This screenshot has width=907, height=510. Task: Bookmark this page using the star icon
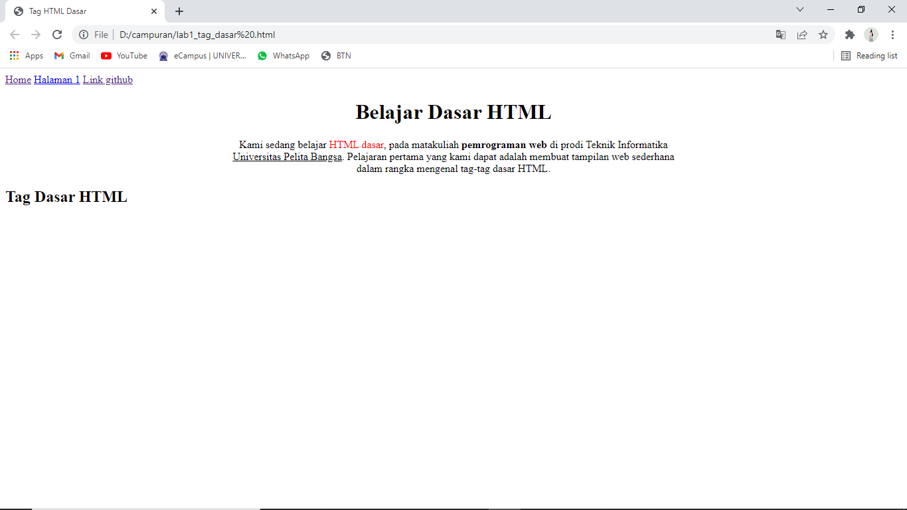[823, 35]
